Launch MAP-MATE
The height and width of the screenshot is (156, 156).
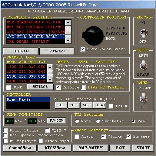coord(91,148)
